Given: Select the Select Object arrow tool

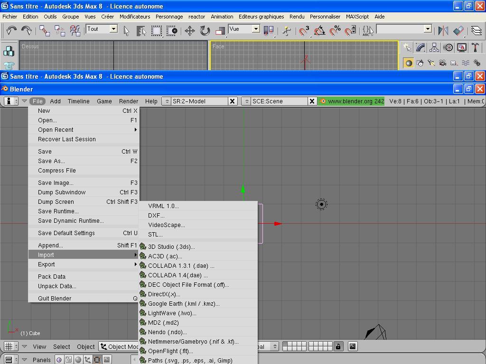Looking at the screenshot, I should 126,31.
